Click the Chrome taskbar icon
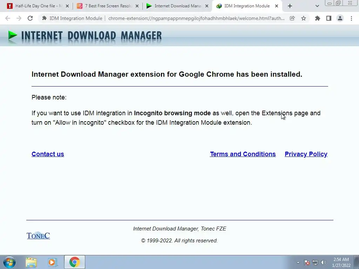This screenshot has width=359, height=269. click(x=75, y=262)
